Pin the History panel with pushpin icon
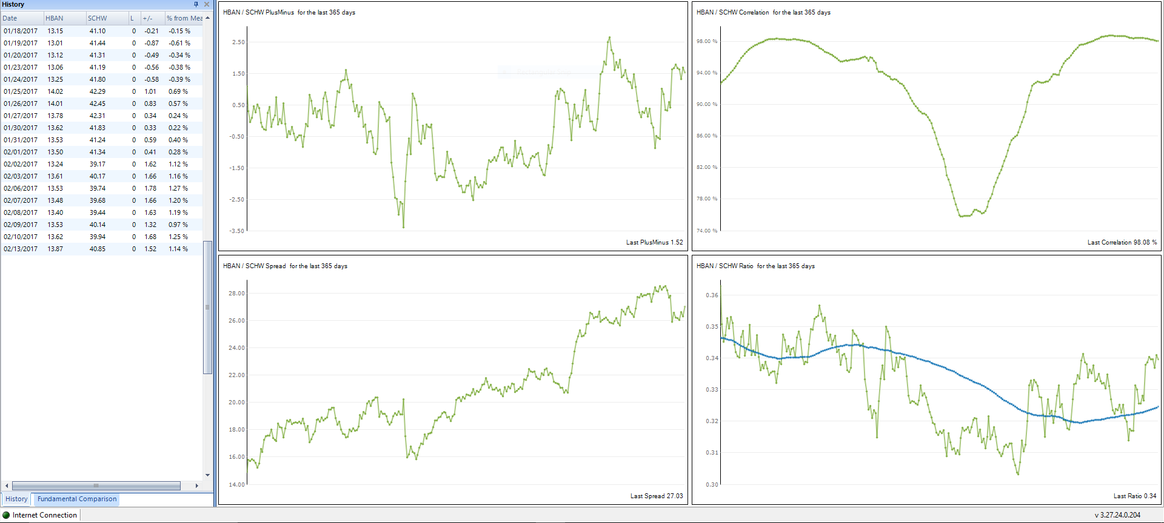1164x523 pixels. click(196, 4)
